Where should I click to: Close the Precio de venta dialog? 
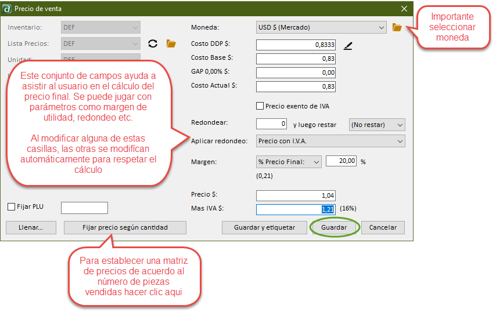coord(404,9)
